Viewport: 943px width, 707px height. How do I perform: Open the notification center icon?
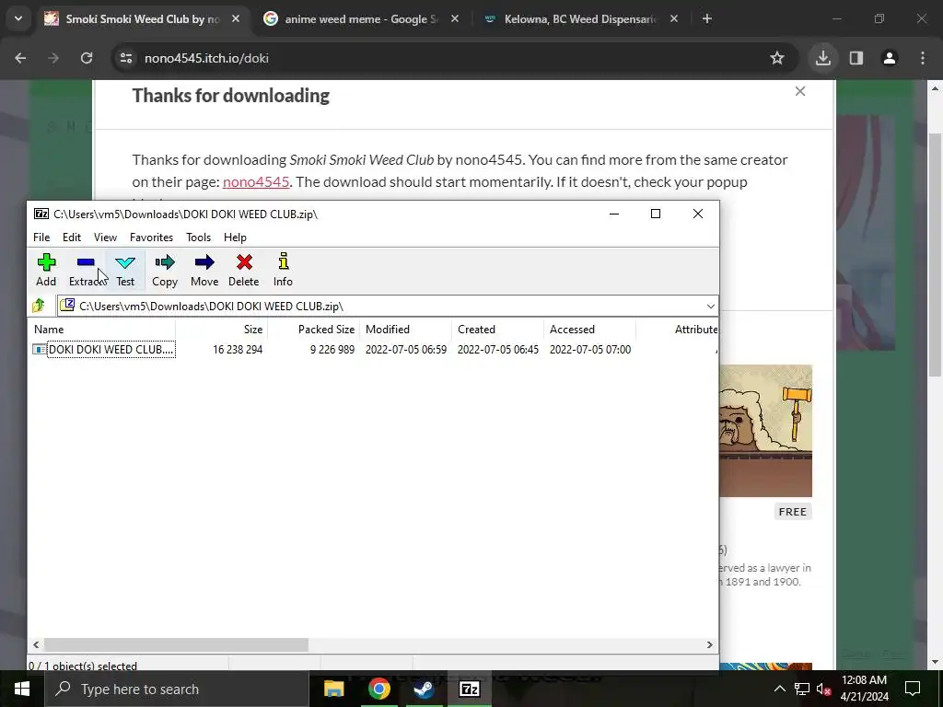913,689
